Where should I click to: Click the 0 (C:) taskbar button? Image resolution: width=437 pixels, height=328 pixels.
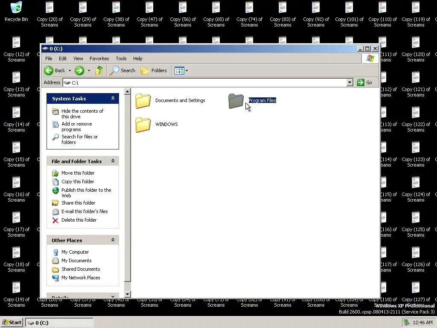coord(59,323)
